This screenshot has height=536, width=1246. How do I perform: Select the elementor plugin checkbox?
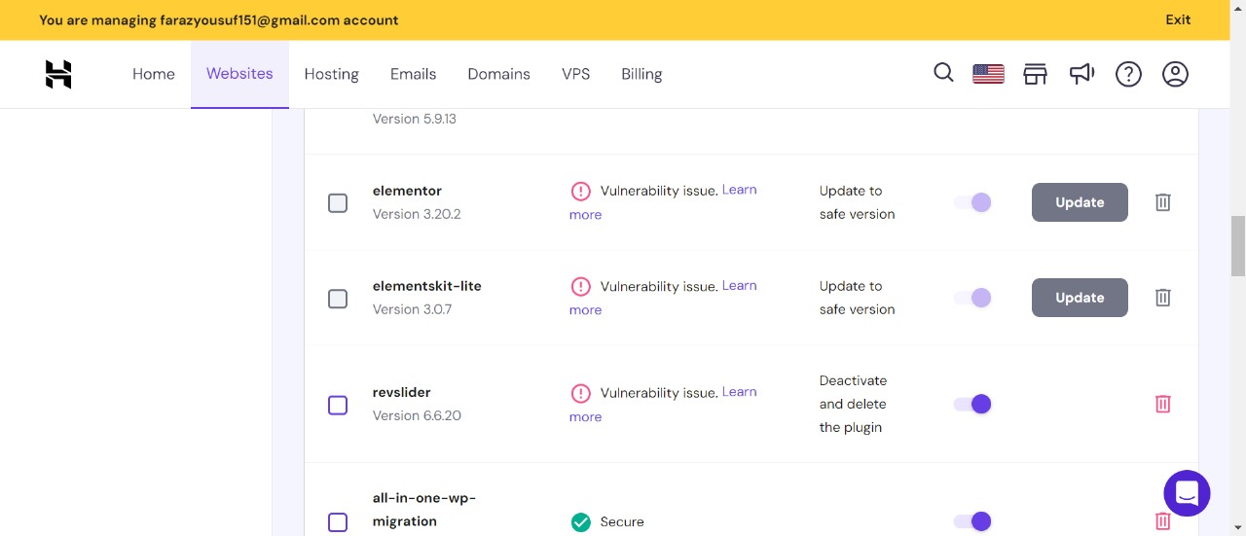pos(338,203)
